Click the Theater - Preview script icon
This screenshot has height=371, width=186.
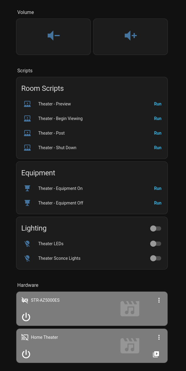pos(27,104)
